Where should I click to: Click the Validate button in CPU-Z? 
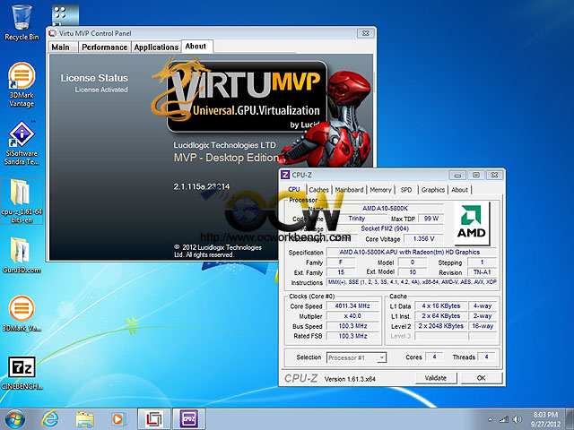click(436, 378)
